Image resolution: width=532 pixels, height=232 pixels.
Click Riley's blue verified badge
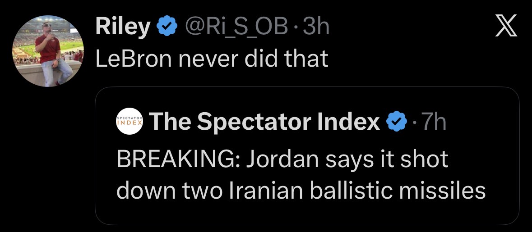tap(167, 28)
